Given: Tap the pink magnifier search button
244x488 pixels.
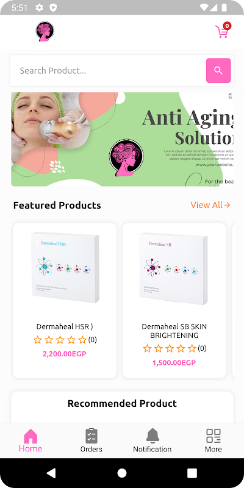Looking at the screenshot, I should (x=218, y=71).
